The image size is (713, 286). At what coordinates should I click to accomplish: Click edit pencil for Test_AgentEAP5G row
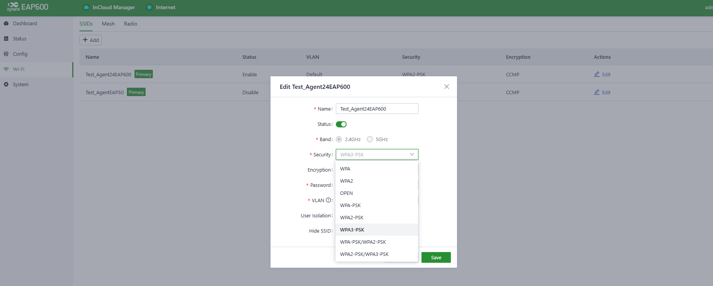click(597, 92)
